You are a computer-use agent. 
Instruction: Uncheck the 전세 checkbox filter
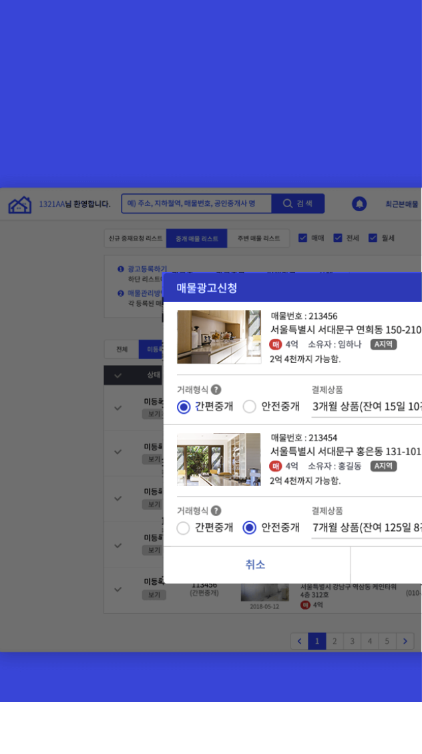pyautogui.click(x=338, y=238)
